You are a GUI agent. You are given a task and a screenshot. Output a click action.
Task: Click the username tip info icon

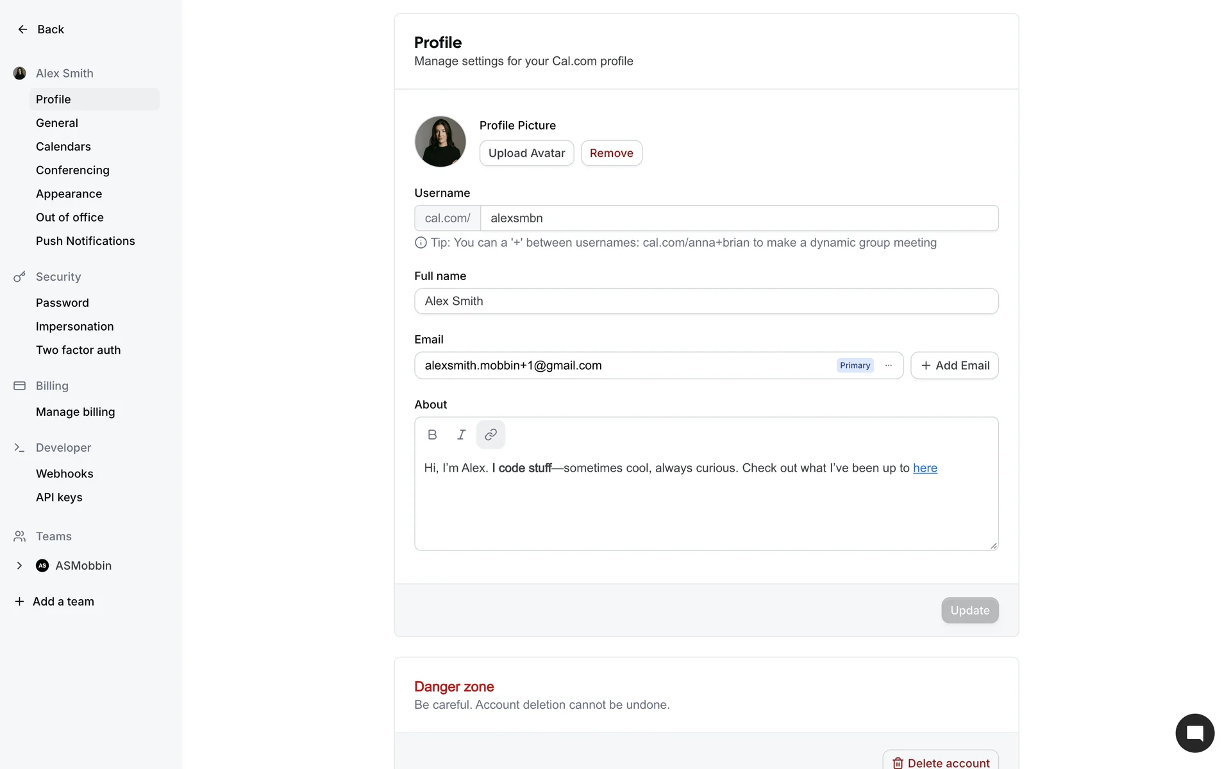coord(421,243)
